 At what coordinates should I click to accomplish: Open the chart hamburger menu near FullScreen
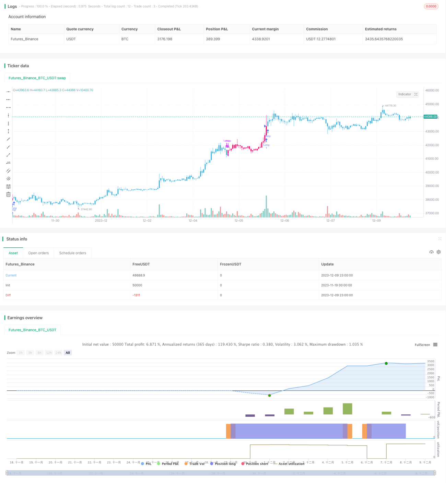point(435,344)
